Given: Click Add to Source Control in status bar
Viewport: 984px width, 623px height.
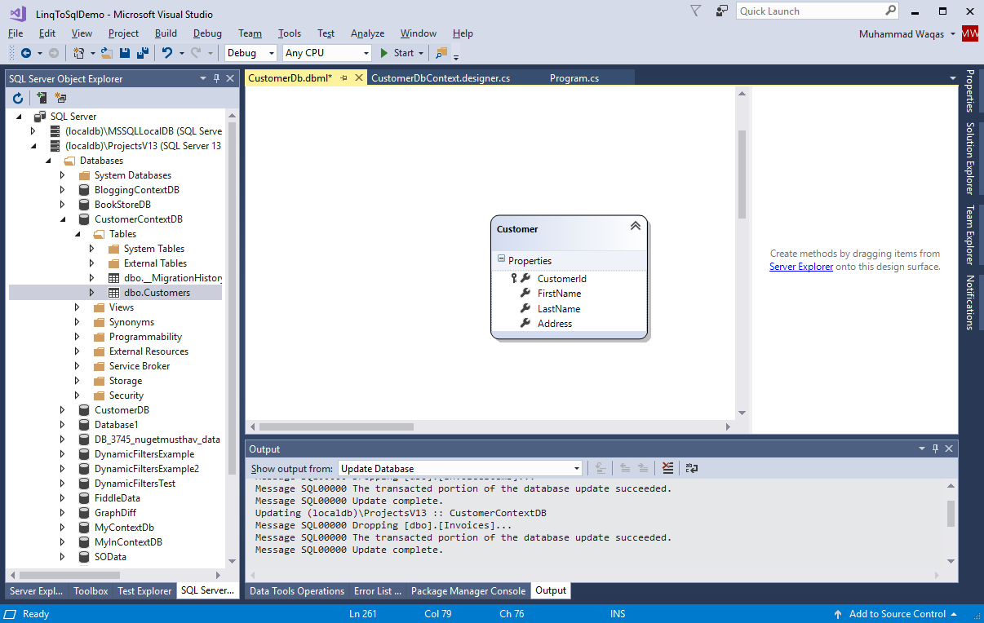Looking at the screenshot, I should point(898,614).
